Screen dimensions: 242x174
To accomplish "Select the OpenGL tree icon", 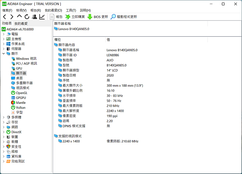I will [13, 93].
